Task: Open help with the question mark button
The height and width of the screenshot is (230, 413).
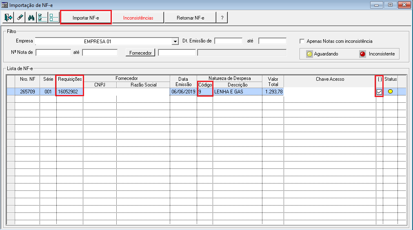Action: [222, 18]
